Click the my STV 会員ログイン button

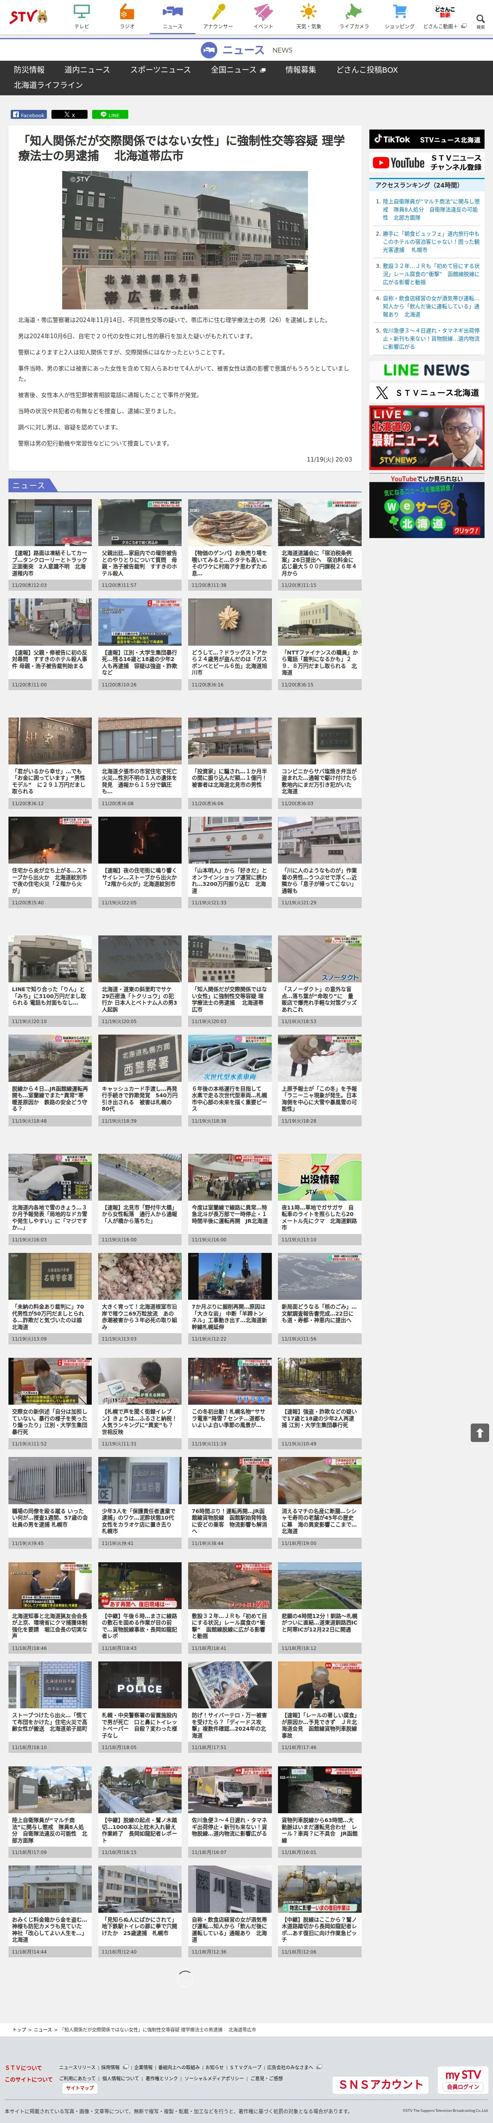tap(463, 2078)
